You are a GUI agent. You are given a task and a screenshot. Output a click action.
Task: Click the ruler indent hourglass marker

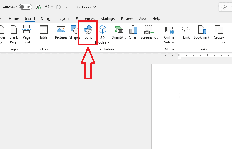179,56
